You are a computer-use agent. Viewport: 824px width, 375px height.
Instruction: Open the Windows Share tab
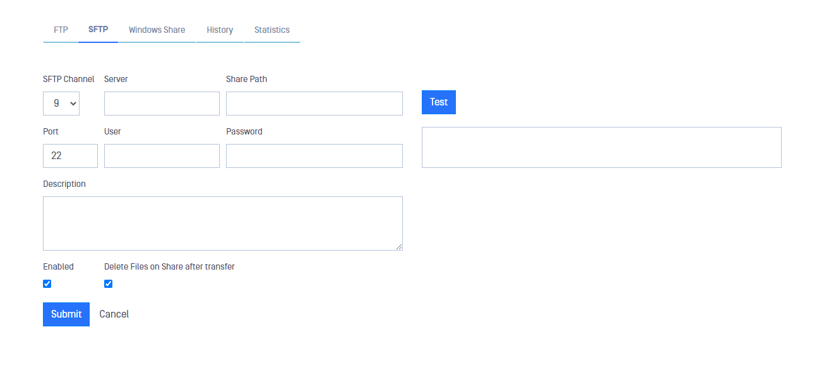coord(157,30)
